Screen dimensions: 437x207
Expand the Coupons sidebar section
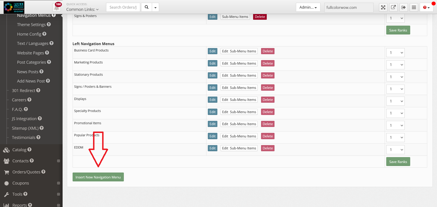tap(58, 183)
